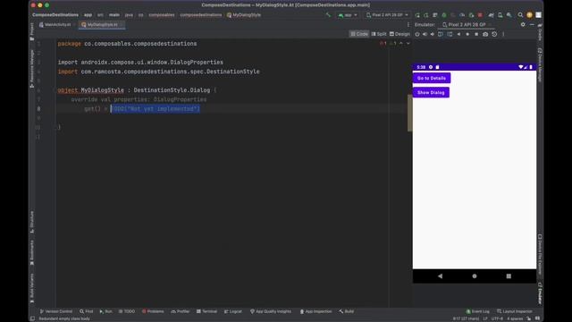Click the MyDialogStyle breadcrumb item
This screenshot has width=572, height=322.
point(244,15)
